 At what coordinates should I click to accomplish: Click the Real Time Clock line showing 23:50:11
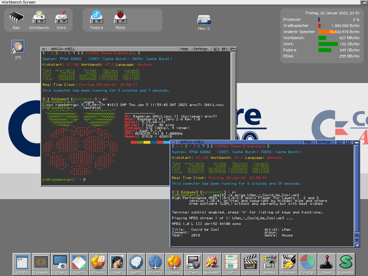pos(90,85)
